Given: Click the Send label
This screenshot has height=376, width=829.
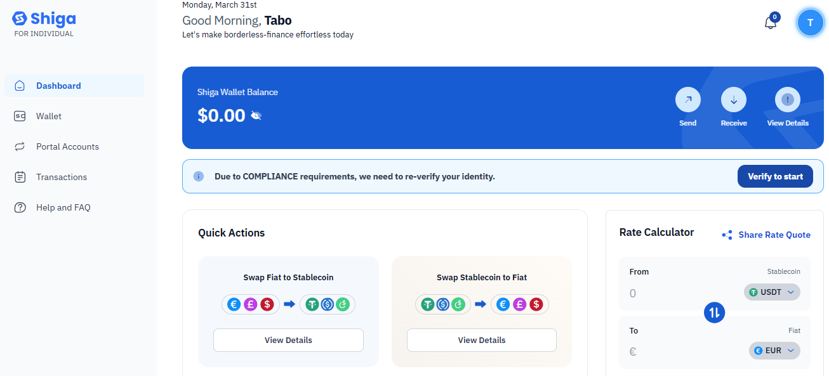Looking at the screenshot, I should pos(688,123).
